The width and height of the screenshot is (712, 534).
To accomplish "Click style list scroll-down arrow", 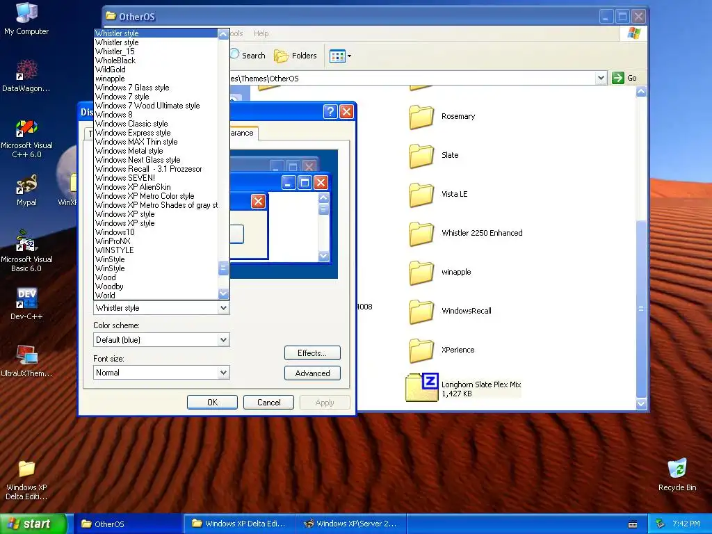I will (x=223, y=294).
